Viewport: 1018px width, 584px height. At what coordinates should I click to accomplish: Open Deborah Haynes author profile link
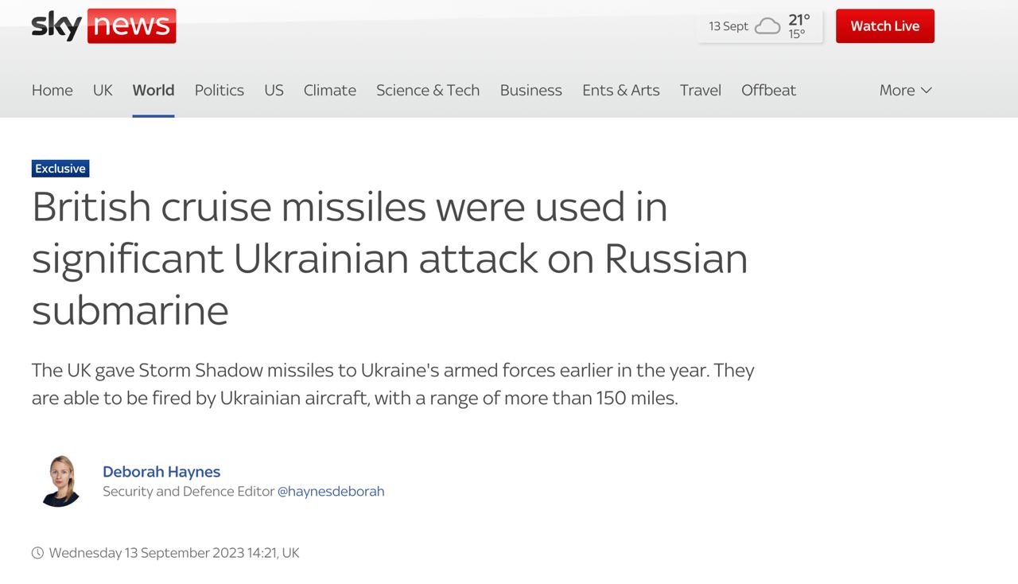coord(161,471)
